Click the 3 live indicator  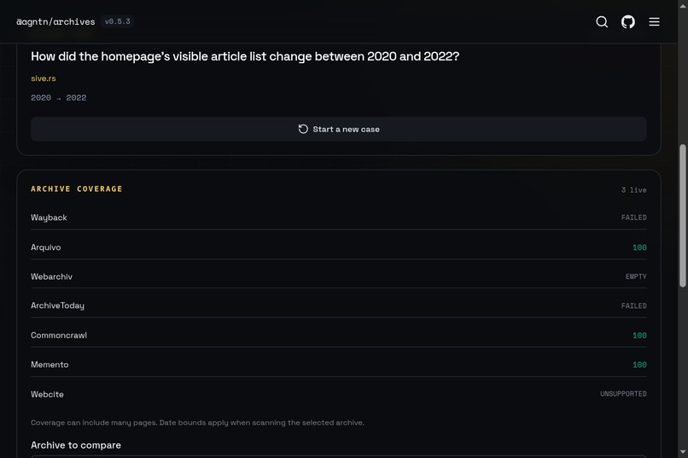tap(633, 190)
